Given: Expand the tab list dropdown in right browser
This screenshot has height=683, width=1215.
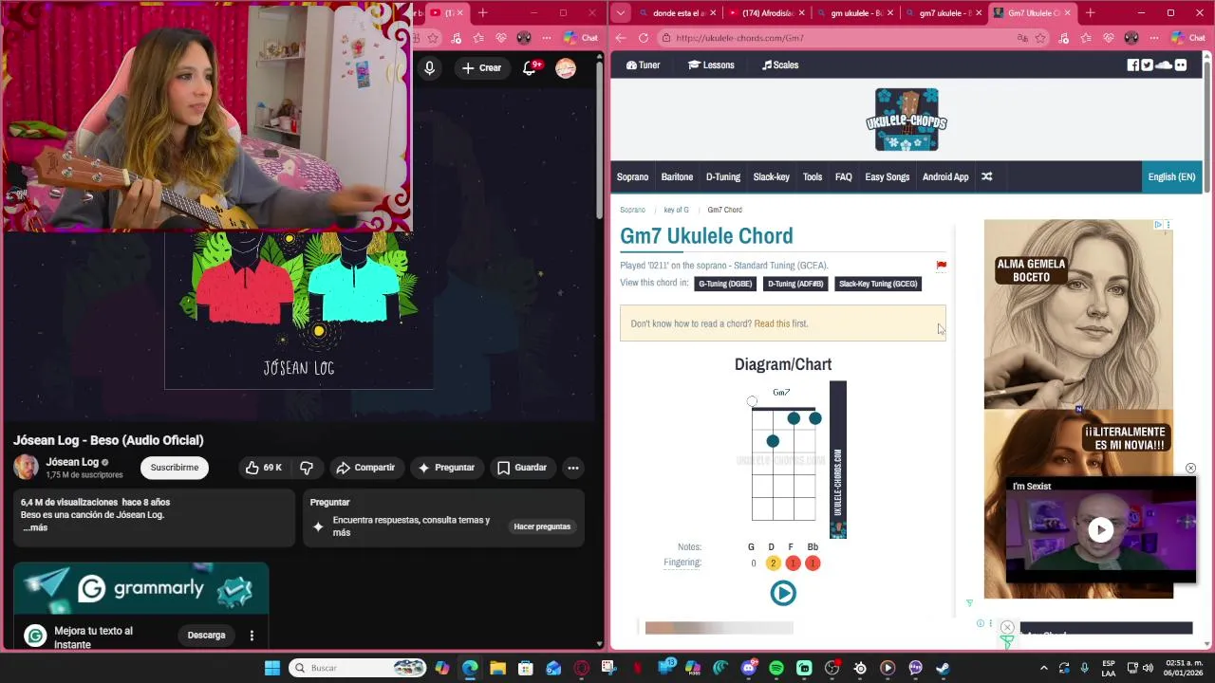Looking at the screenshot, I should (621, 13).
